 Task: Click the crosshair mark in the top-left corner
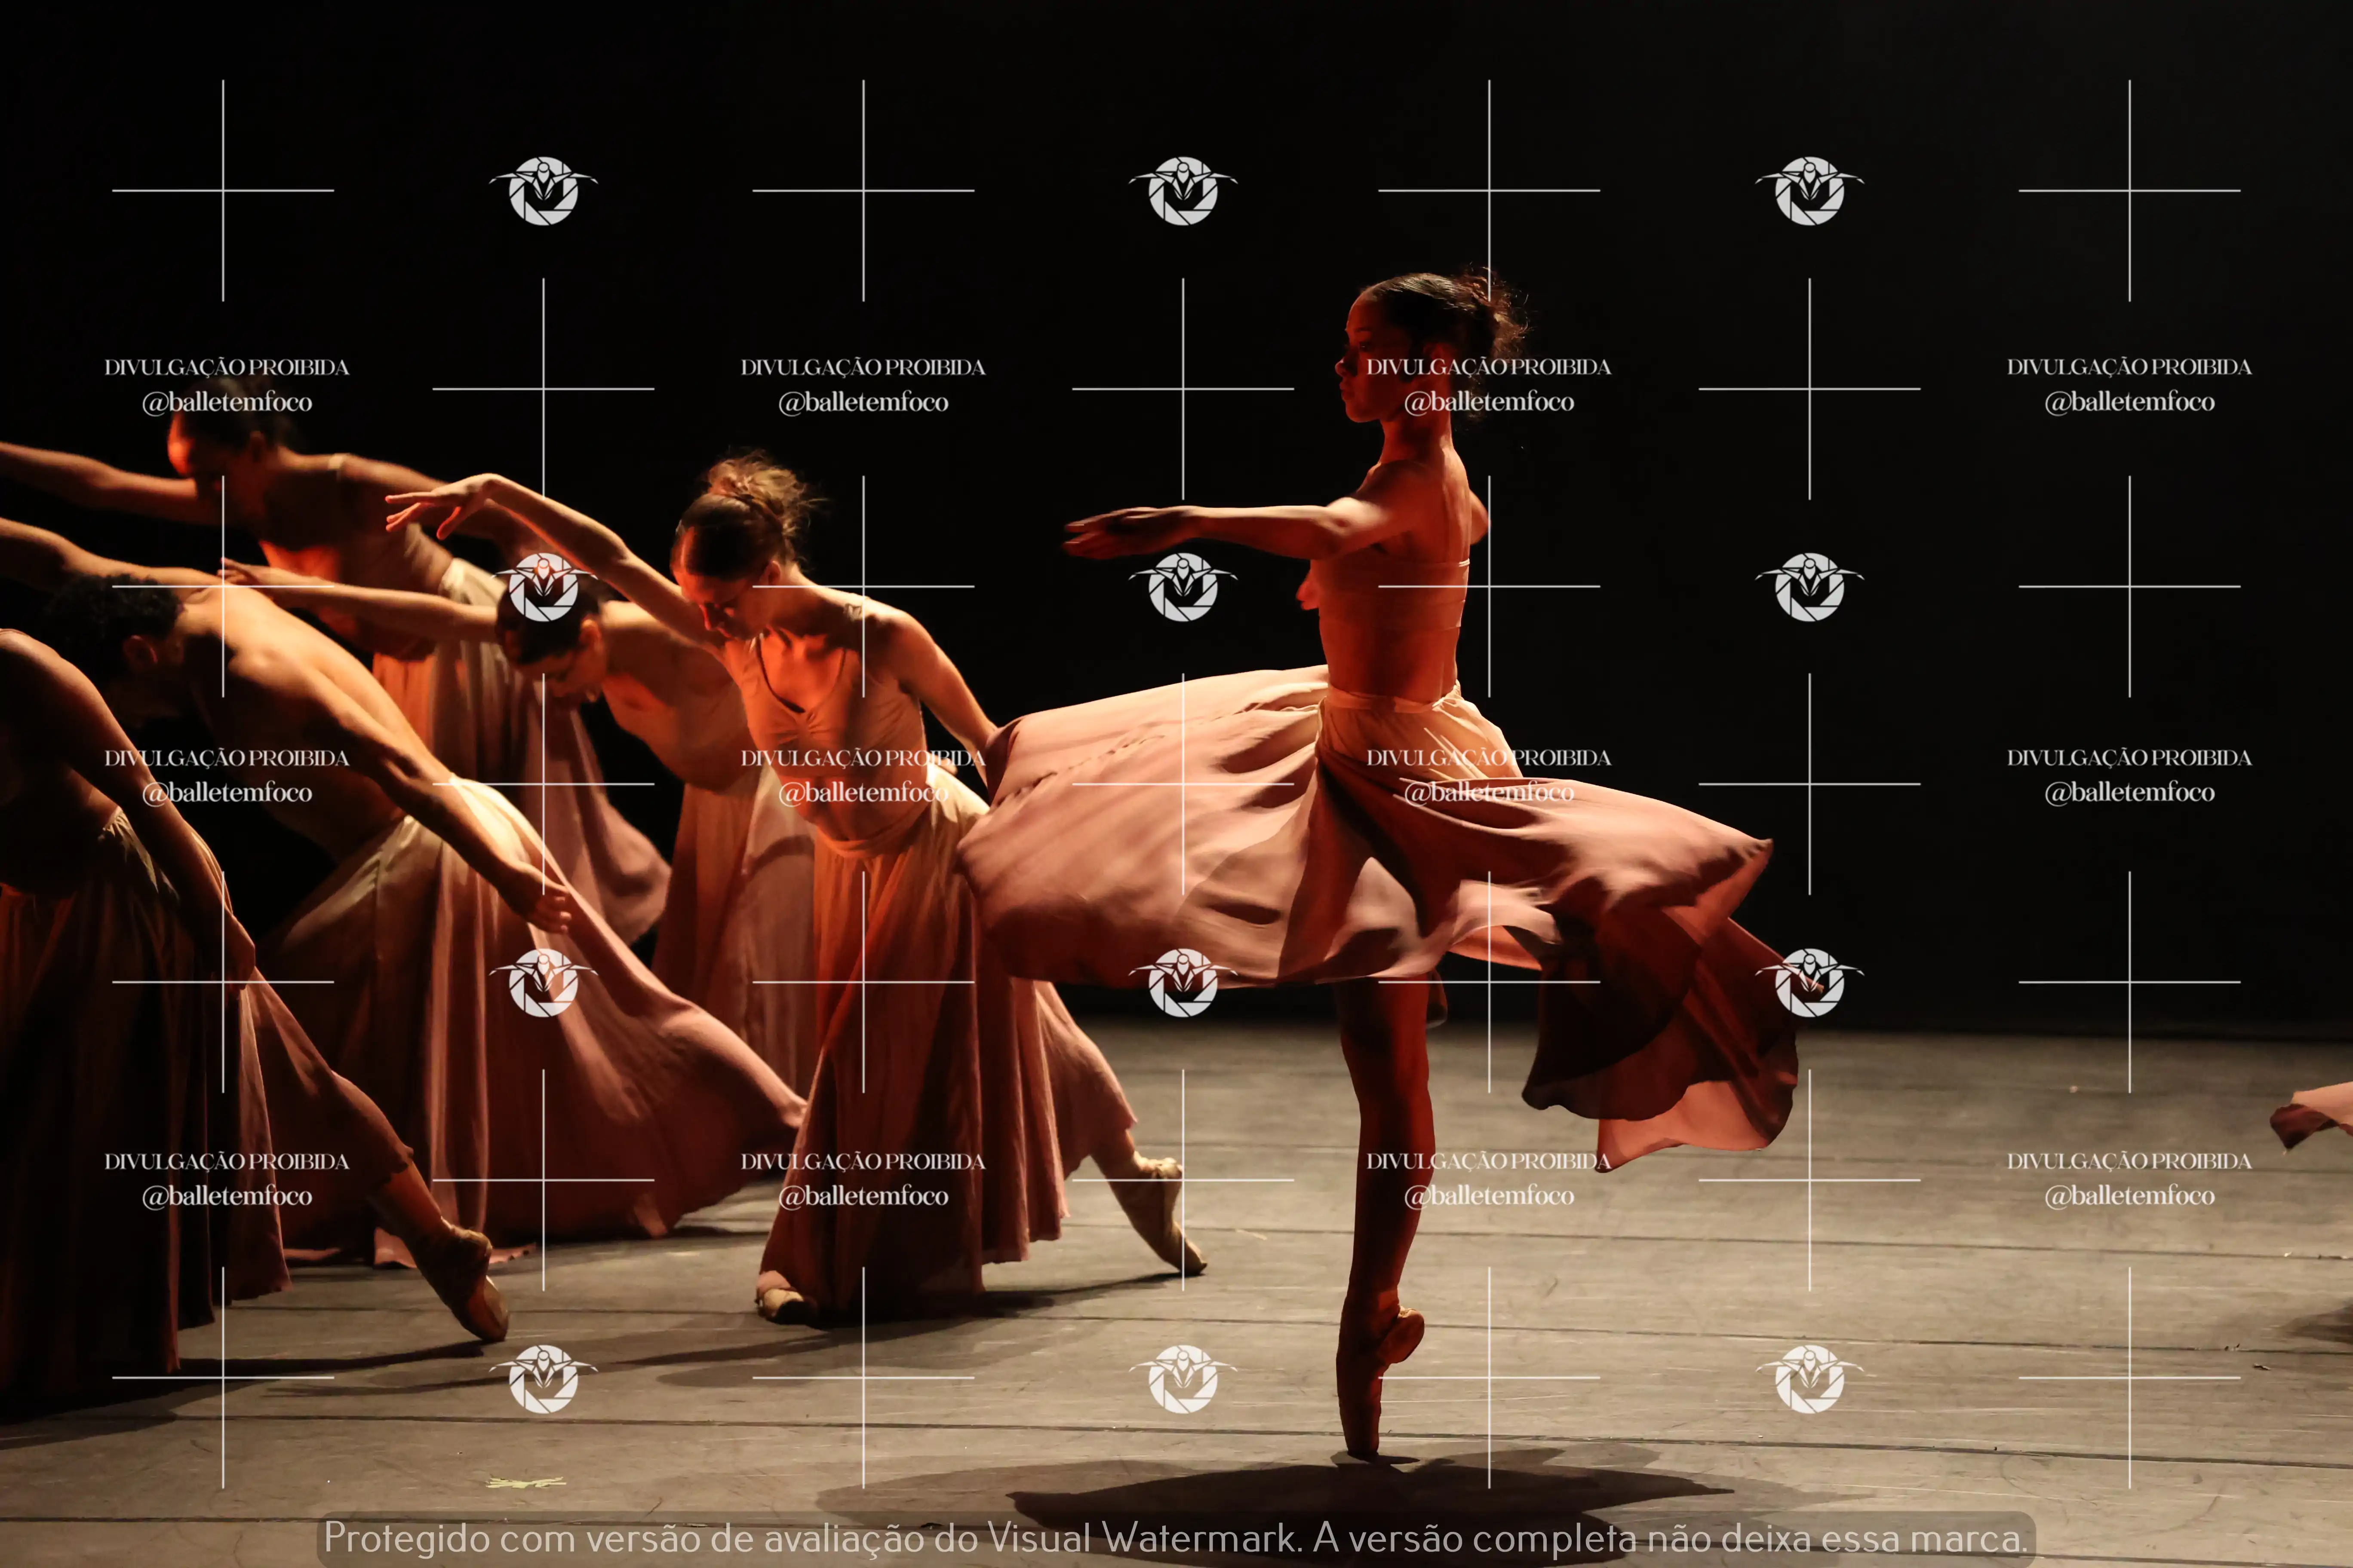pos(223,190)
